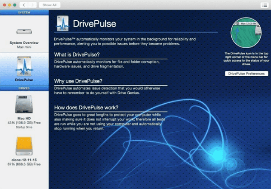Click the DrivePulse sidebar label
This screenshot has height=189, width=271.
(24, 82)
